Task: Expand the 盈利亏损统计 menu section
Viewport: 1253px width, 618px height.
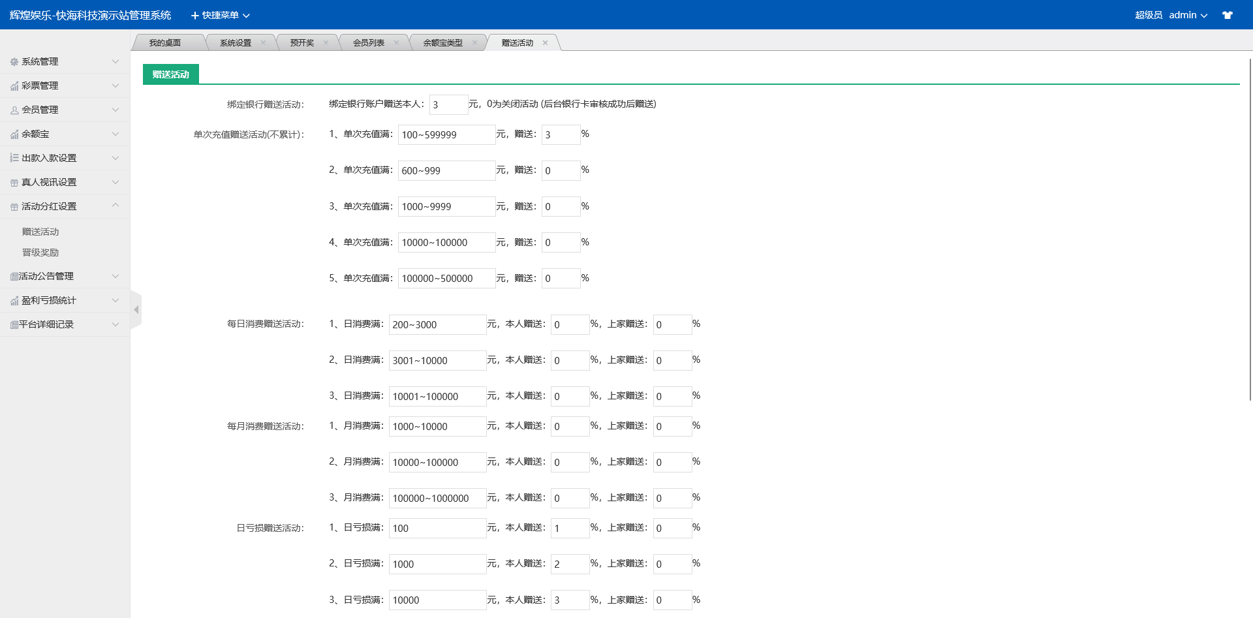Action: click(116, 300)
